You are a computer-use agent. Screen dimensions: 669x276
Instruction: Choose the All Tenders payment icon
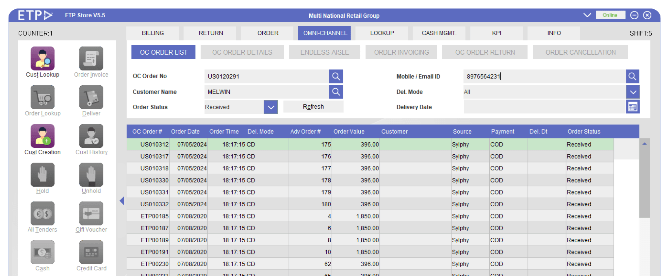[x=42, y=213]
